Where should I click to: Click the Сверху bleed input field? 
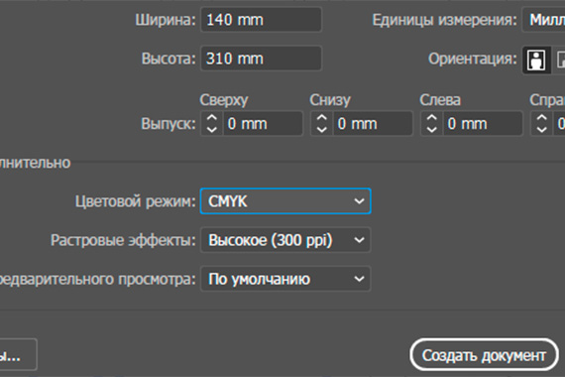click(x=263, y=124)
